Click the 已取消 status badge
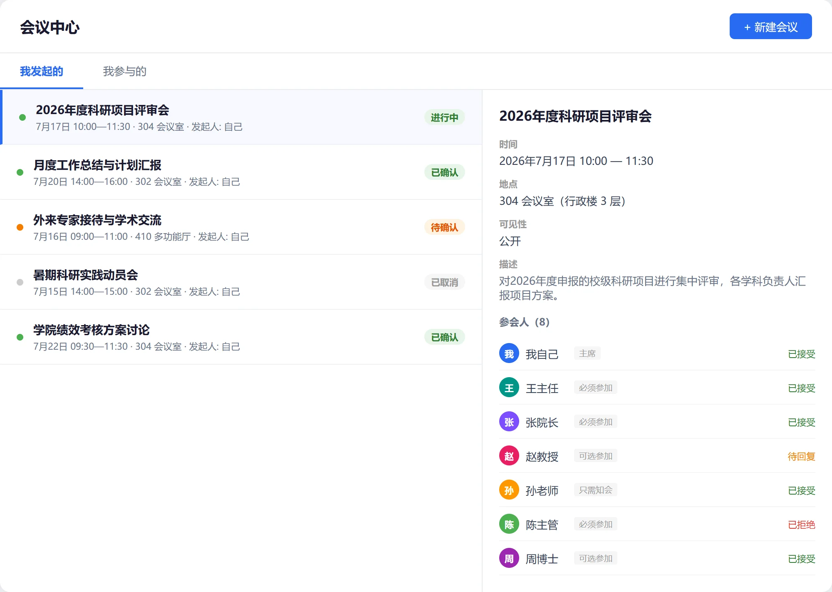 (444, 282)
